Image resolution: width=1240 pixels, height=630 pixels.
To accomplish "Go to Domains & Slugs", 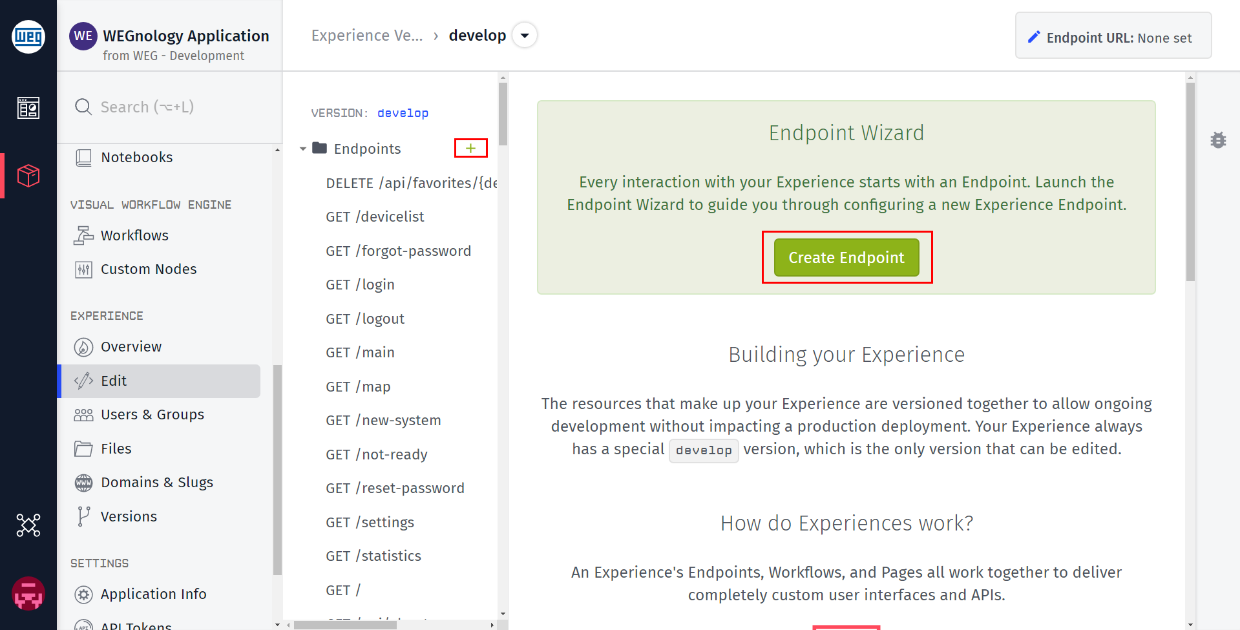I will tap(157, 483).
